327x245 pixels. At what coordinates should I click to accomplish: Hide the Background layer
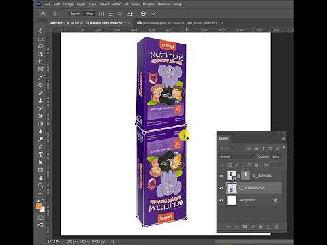tap(221, 200)
